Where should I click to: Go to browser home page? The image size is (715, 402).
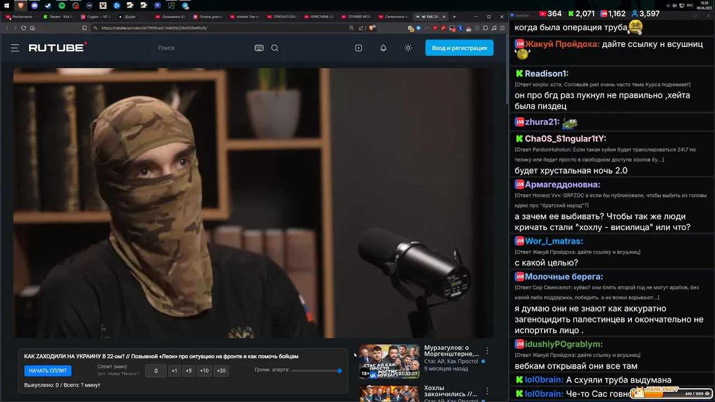32,28
